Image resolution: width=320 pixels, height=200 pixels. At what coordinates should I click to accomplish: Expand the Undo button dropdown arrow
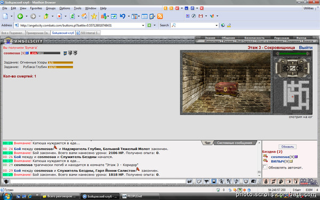click(x=129, y=16)
